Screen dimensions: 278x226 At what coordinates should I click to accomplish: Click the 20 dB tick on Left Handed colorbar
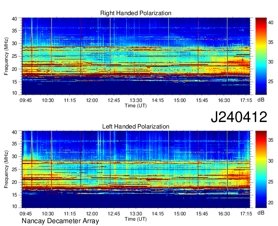(271, 203)
